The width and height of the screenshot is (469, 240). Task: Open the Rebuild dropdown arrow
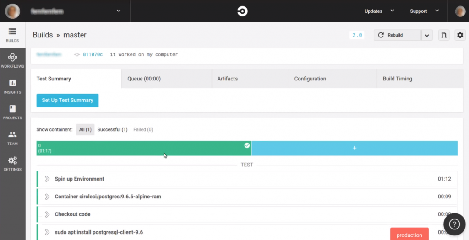pos(426,35)
